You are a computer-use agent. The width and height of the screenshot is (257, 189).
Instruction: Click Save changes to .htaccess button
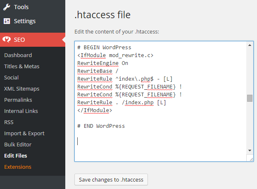111,179
